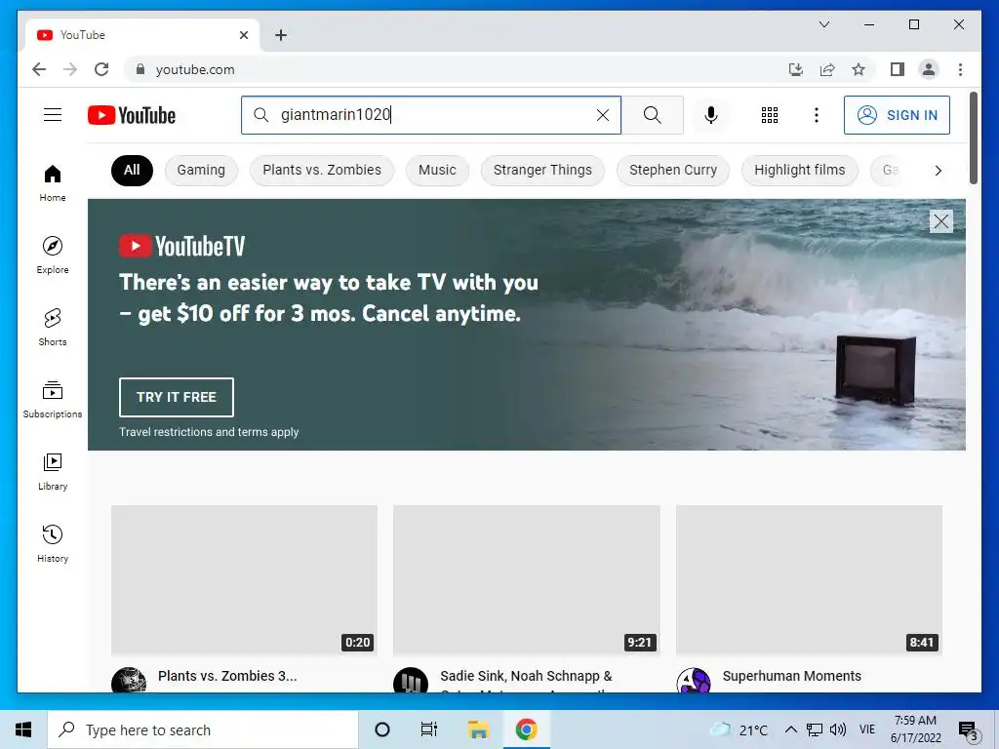
Task: Go back in browser
Action: [39, 69]
